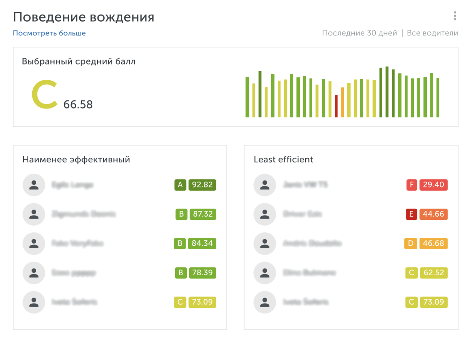Screen dimensions: 472x348
Task: Click the avatar icon next to the 87.32 score
Action: [34, 214]
